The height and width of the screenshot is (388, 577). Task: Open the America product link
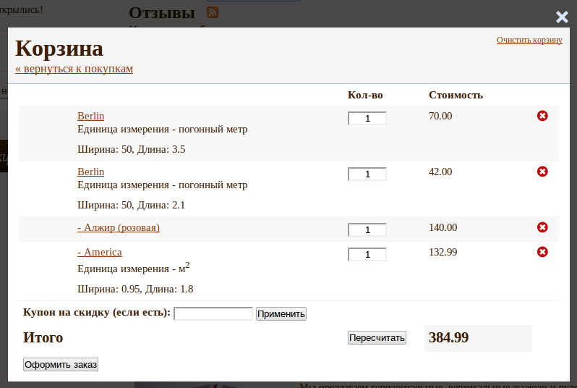pyautogui.click(x=100, y=253)
